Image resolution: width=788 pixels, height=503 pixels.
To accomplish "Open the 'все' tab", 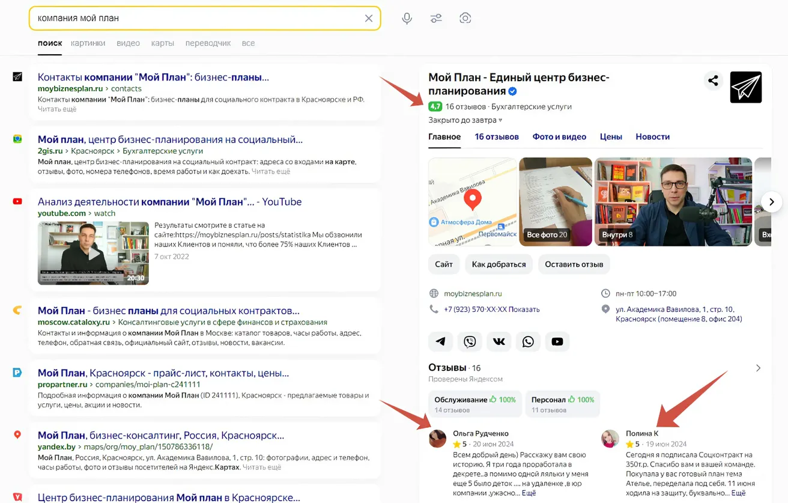I will (248, 43).
